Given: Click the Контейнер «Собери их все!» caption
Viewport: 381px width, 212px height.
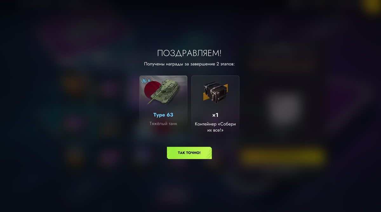Looking at the screenshot, I should point(215,127).
